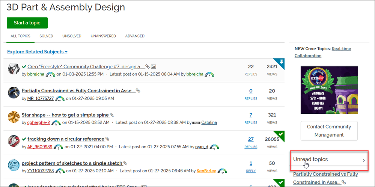The width and height of the screenshot is (375, 187).
Task: Click the Start a topic button
Action: [27, 23]
